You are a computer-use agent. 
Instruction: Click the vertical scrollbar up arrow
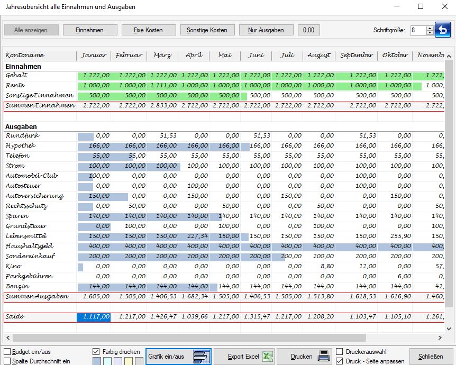tap(449, 55)
